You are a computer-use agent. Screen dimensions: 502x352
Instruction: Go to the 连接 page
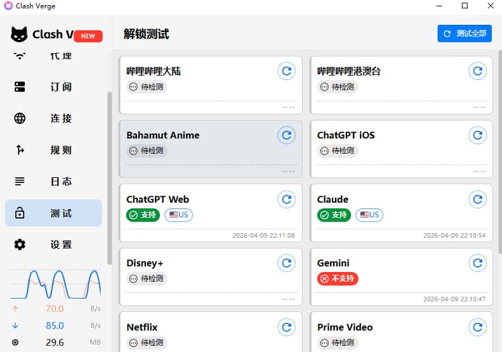click(x=54, y=118)
